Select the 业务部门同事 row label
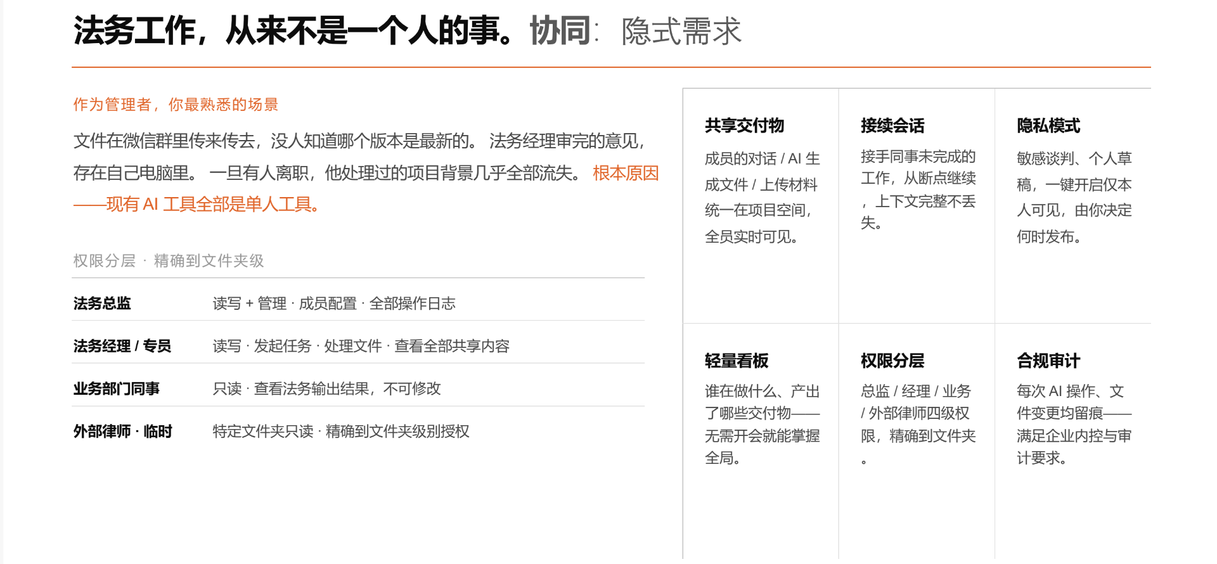Viewport: 1217px width, 564px height. coord(117,388)
